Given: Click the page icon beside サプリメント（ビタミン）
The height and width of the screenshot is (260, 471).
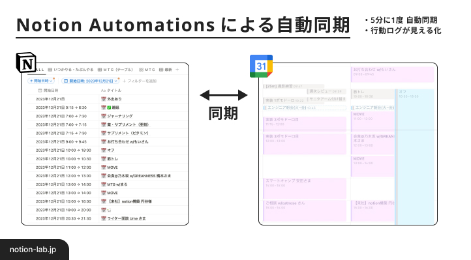Looking at the screenshot, I should point(104,133).
